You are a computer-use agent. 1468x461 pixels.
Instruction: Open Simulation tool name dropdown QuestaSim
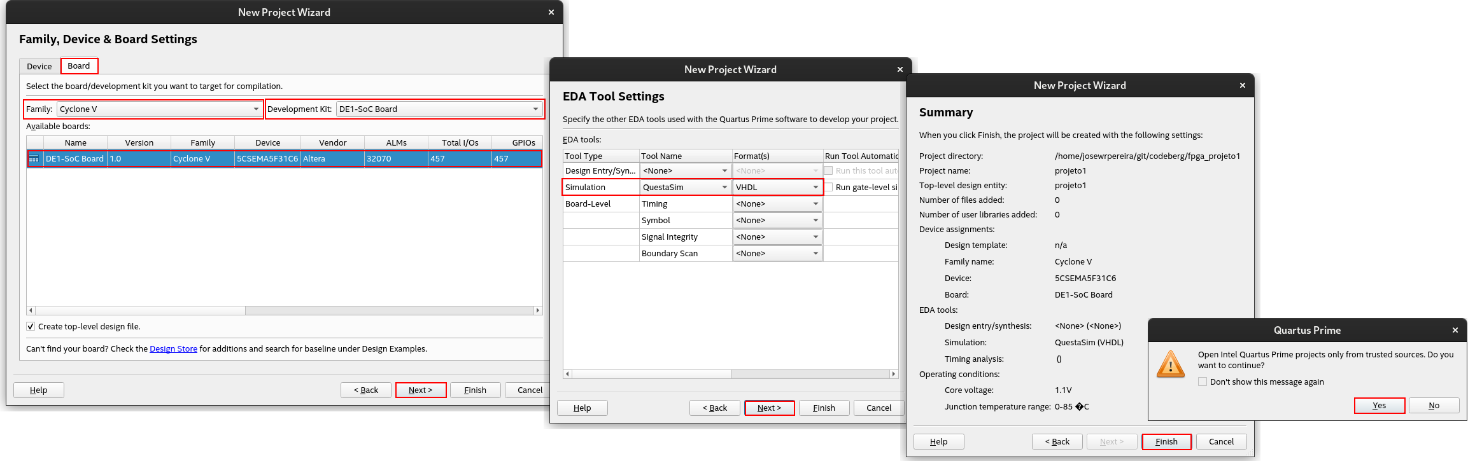(x=685, y=188)
